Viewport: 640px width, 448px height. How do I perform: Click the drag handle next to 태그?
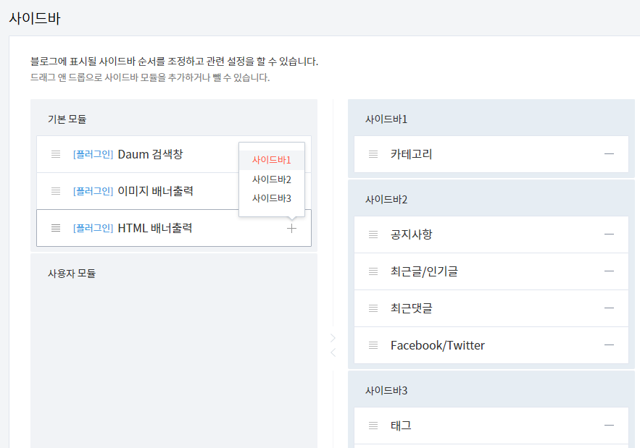(372, 426)
